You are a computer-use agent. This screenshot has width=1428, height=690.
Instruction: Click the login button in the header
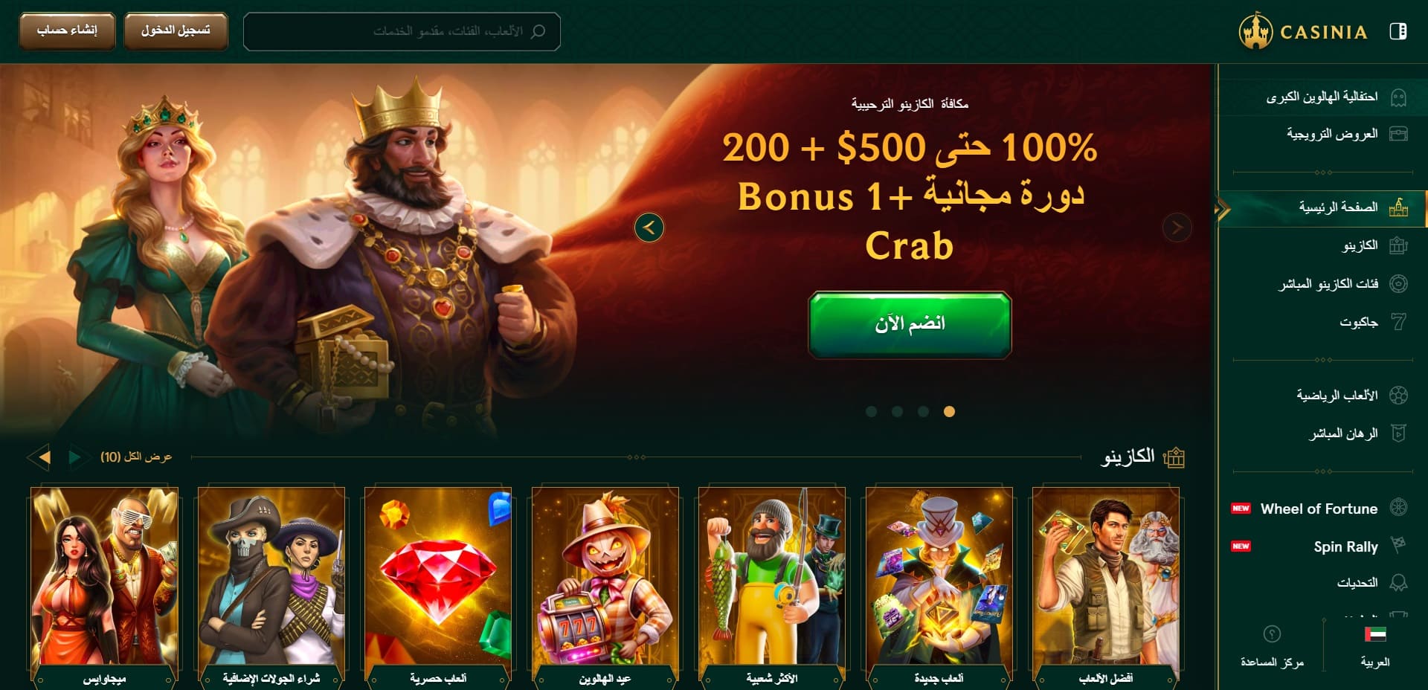[x=176, y=31]
